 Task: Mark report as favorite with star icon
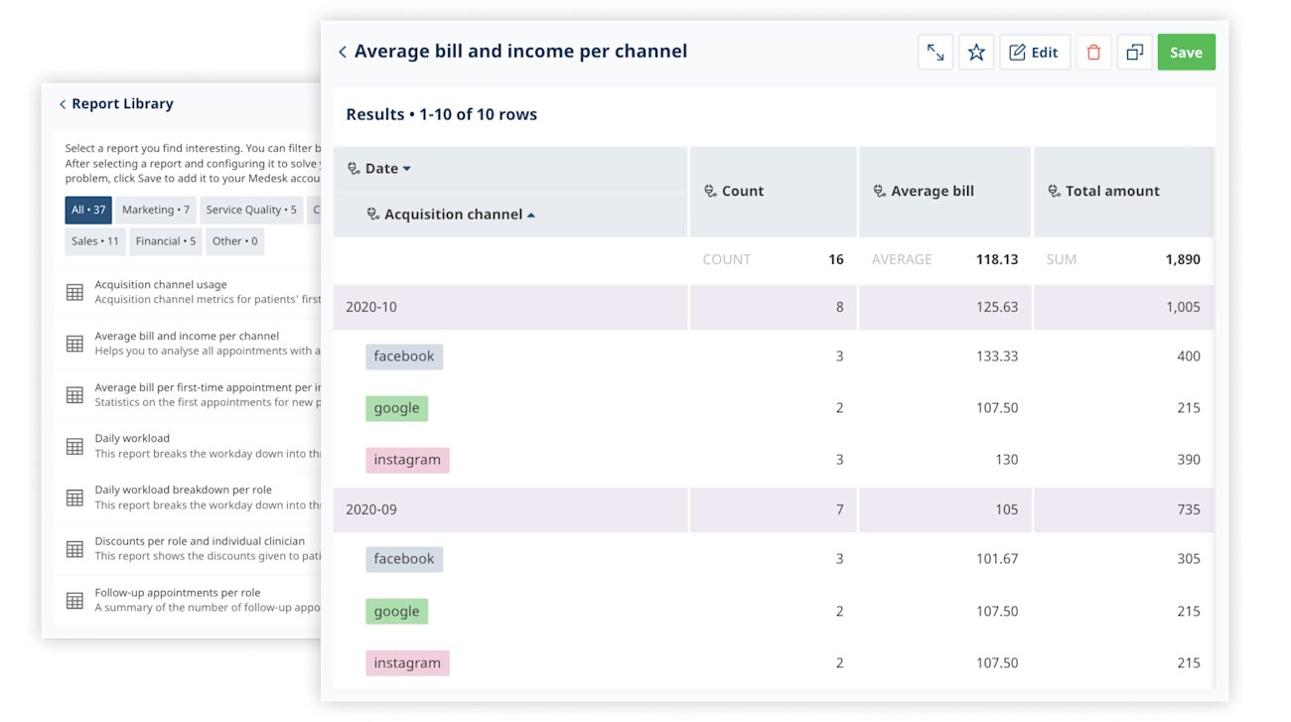[976, 53]
